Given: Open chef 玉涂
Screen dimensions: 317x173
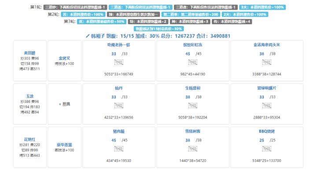Looking at the screenshot, I should [x=30, y=96].
